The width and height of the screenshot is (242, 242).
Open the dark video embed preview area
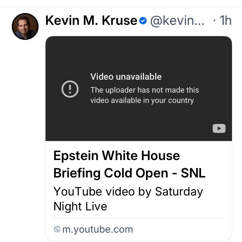tap(139, 88)
